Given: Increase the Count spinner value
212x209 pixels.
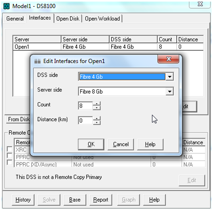Looking at the screenshot, I should point(97,104).
